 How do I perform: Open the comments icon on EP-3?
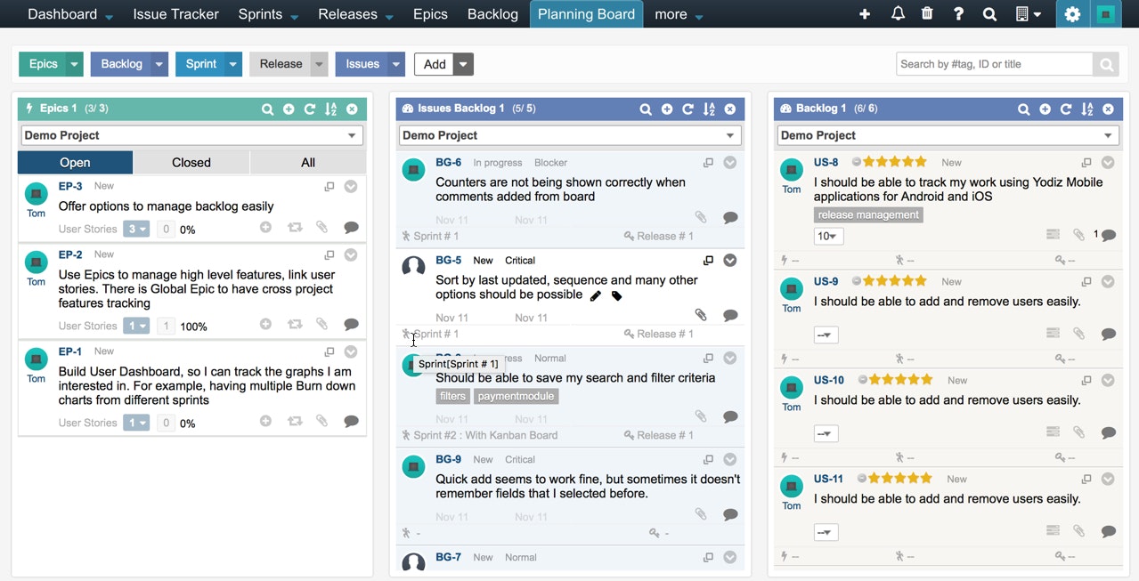pos(351,228)
